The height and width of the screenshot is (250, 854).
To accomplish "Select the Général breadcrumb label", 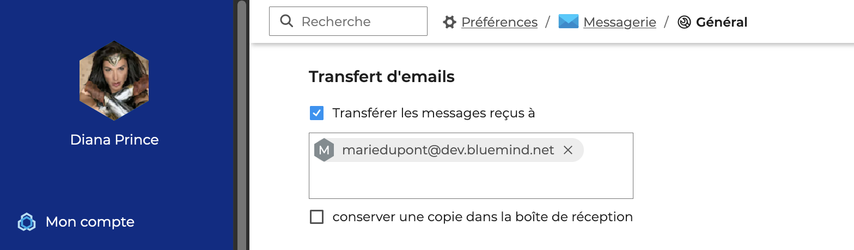I will tap(721, 22).
